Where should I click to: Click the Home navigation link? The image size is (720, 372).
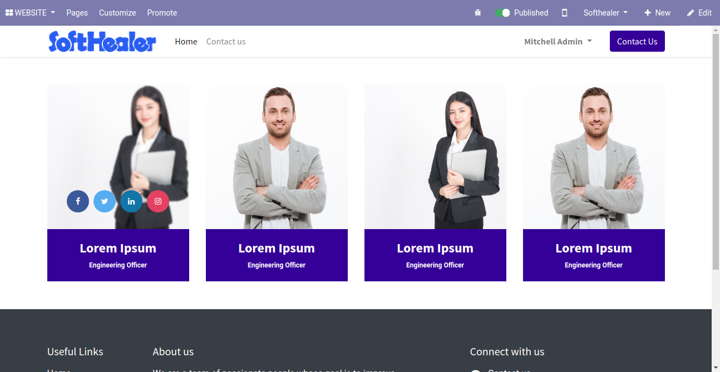(186, 42)
